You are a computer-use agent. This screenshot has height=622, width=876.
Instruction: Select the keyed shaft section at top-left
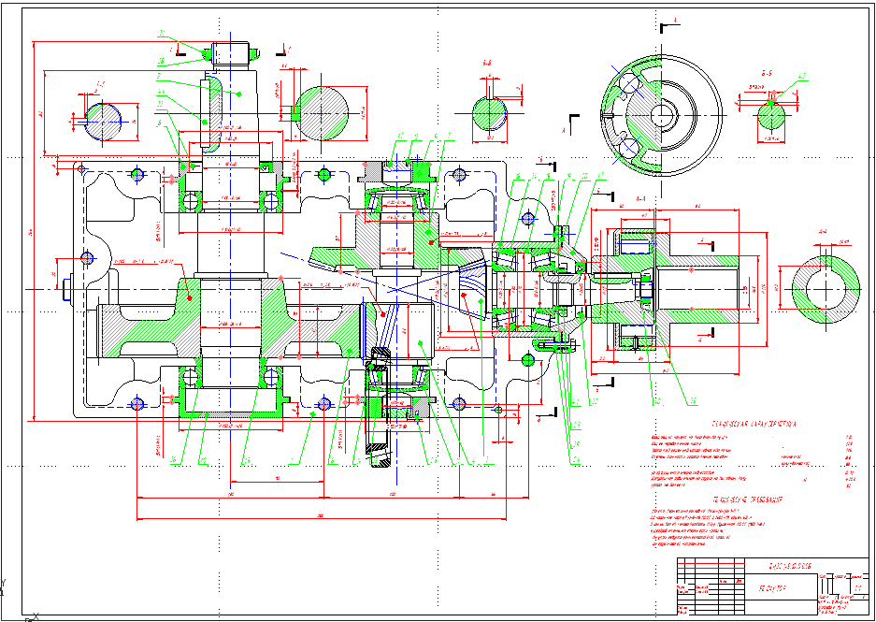point(102,121)
